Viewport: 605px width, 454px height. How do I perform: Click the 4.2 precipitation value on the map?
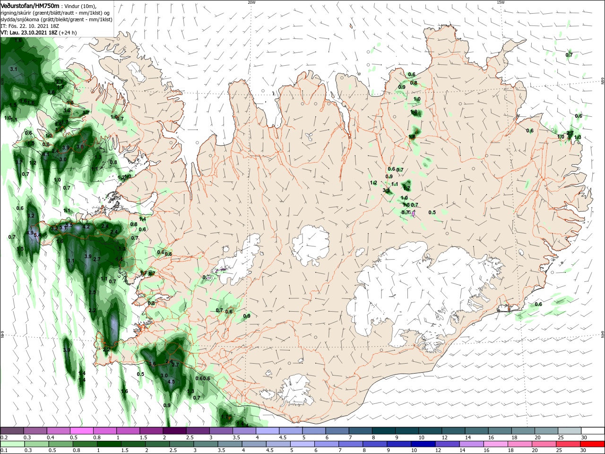(x=86, y=227)
